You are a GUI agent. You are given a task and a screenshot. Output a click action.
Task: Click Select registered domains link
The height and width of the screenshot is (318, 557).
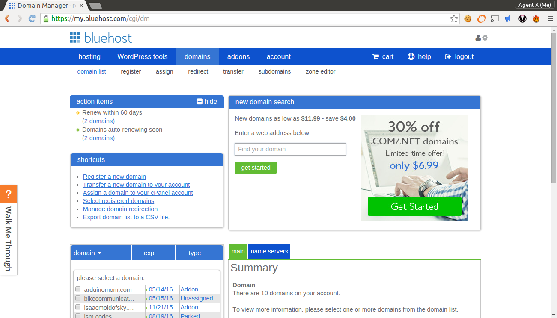[119, 201]
